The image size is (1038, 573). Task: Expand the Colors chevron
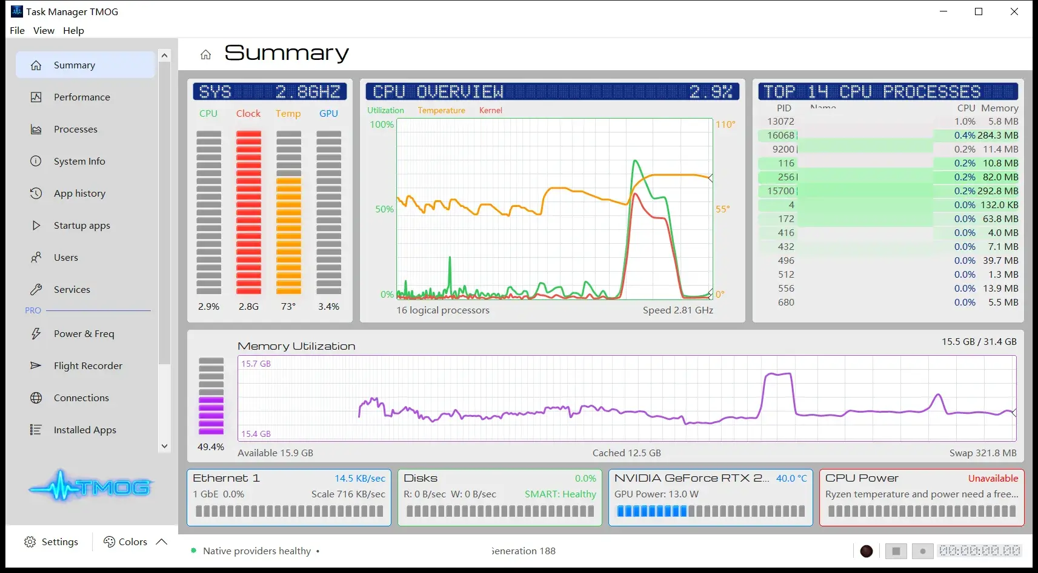pos(161,542)
